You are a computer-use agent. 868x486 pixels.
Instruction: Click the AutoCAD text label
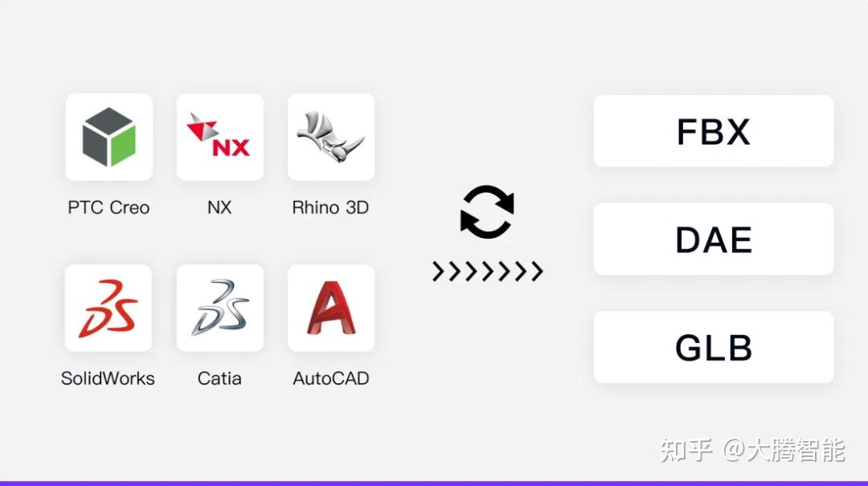(x=331, y=378)
